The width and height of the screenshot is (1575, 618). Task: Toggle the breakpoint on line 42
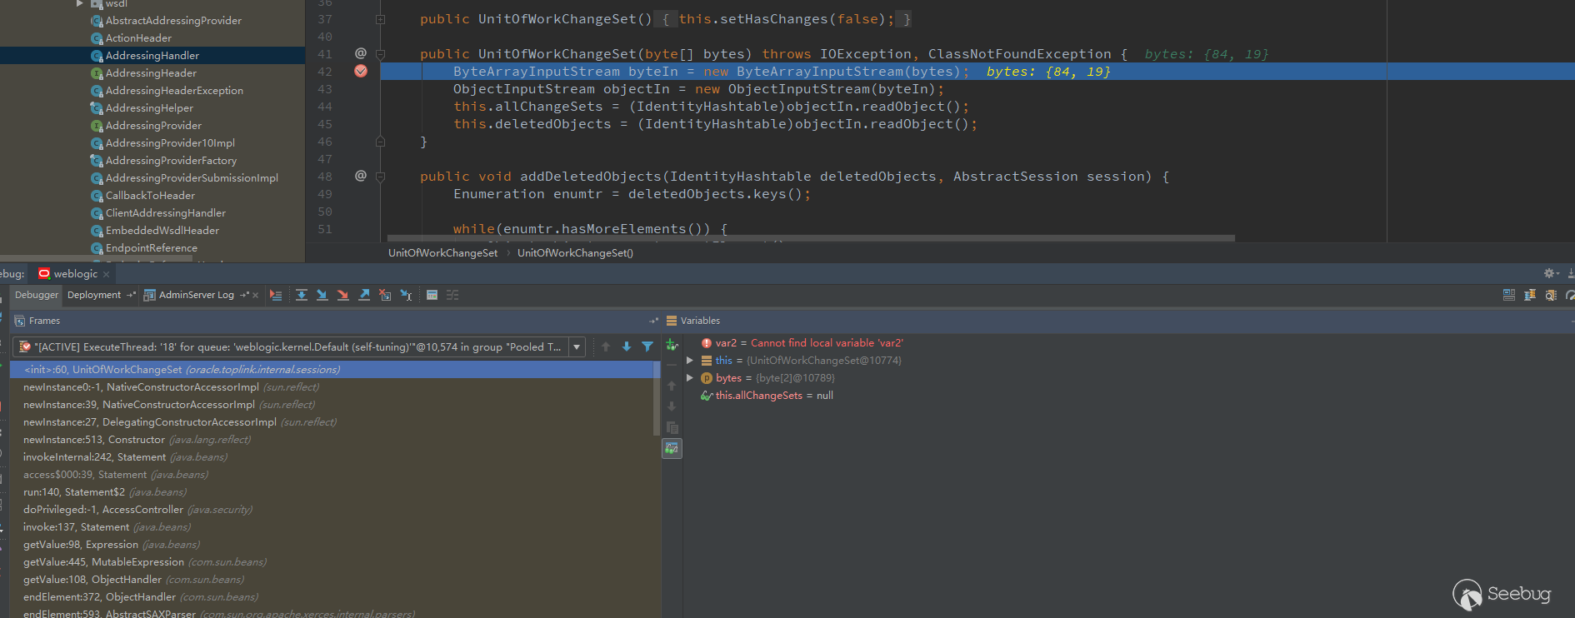click(361, 72)
